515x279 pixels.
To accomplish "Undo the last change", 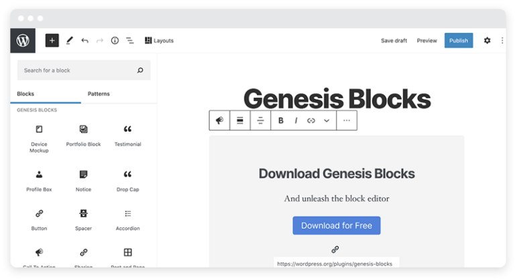I will pyautogui.click(x=84, y=41).
